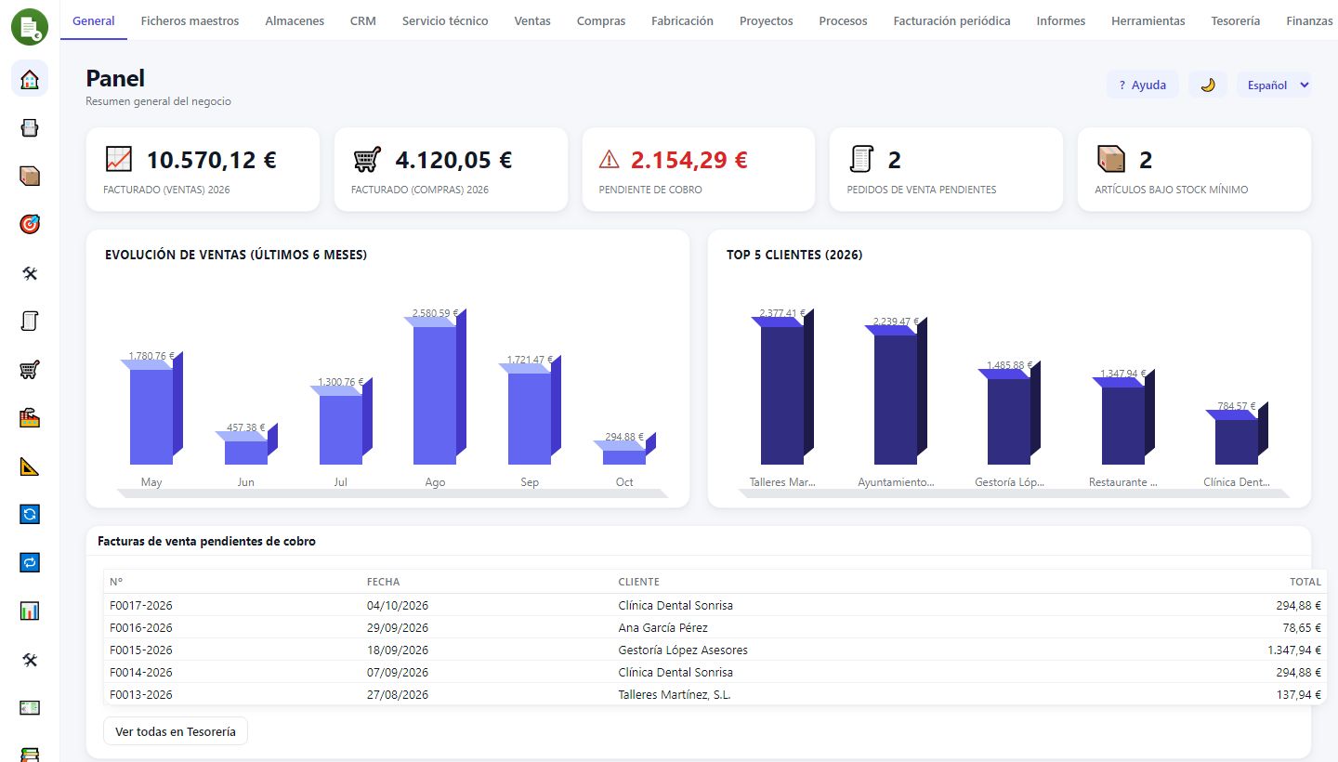Screen dimensions: 1338x762
Task: Click client Ana García Pérez in the table
Action: click(663, 627)
